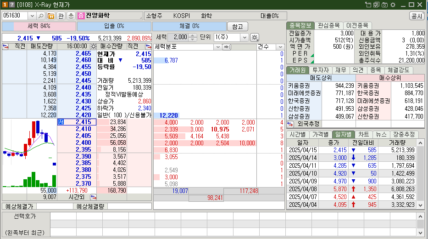
Task: Click the 관 watchlist icon
Action: coord(61,16)
